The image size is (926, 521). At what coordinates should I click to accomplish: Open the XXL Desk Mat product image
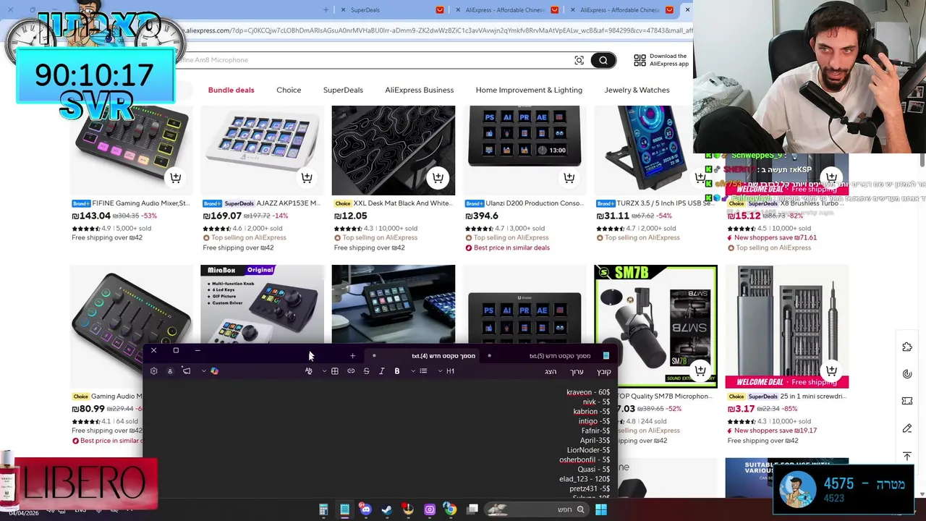coord(394,151)
